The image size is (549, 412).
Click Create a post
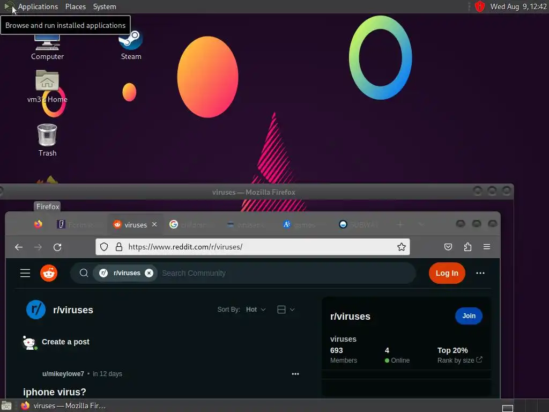[65, 342]
